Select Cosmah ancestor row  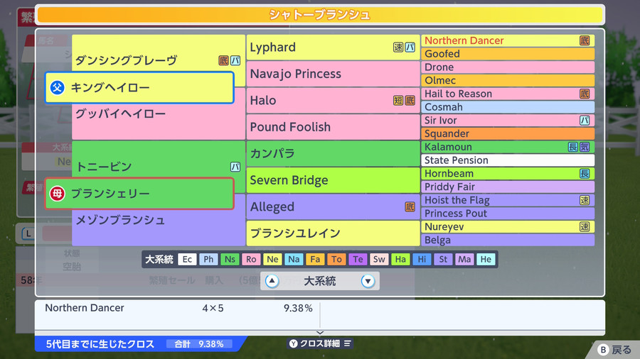click(508, 107)
